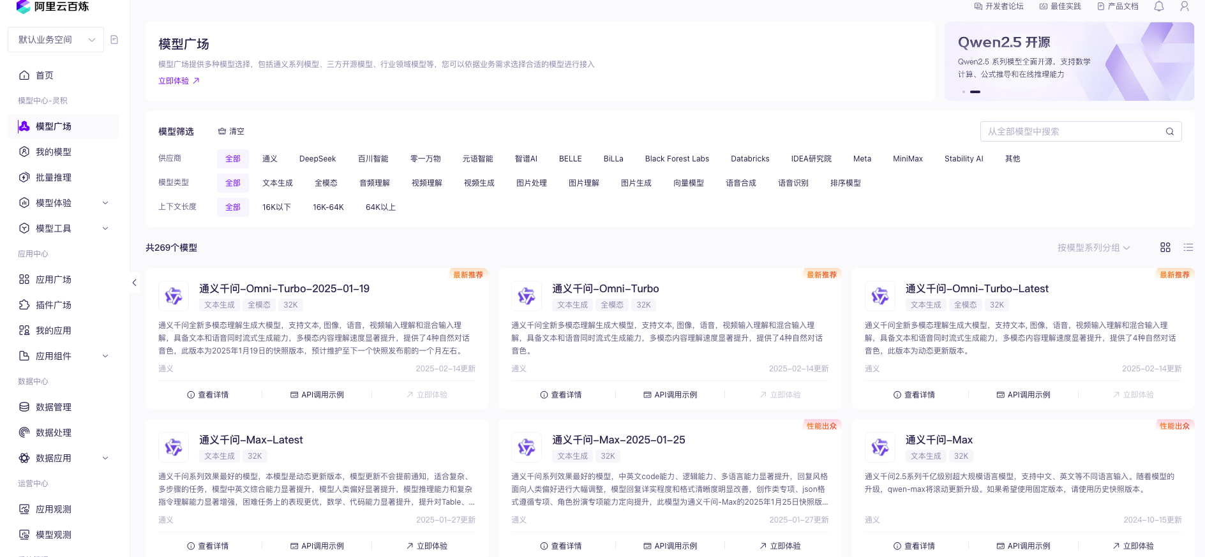
Task: Filter supplier by DeepSeek
Action: [318, 159]
